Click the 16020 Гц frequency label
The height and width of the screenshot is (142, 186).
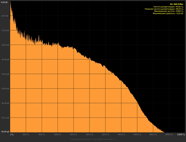coord(137,134)
